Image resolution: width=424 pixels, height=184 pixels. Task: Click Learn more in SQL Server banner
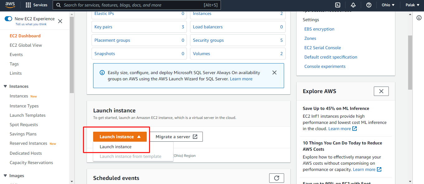pos(241,79)
